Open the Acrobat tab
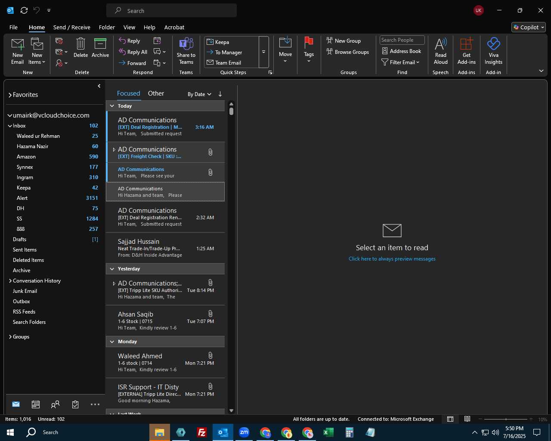 [x=174, y=27]
